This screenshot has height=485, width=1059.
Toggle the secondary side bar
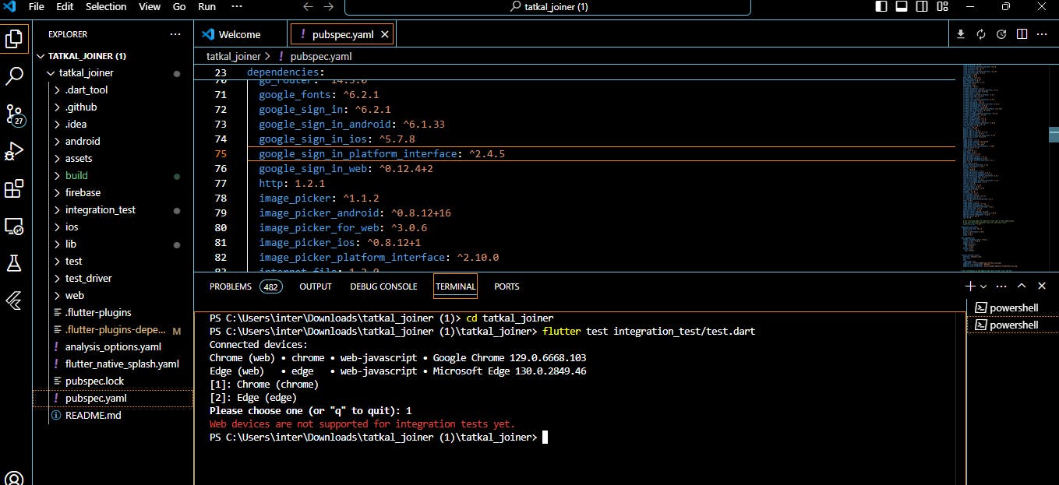click(922, 7)
